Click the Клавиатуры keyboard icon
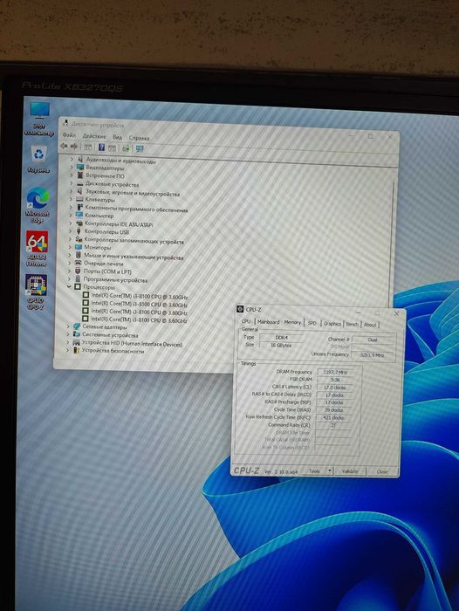The width and height of the screenshot is (459, 611). [x=79, y=200]
